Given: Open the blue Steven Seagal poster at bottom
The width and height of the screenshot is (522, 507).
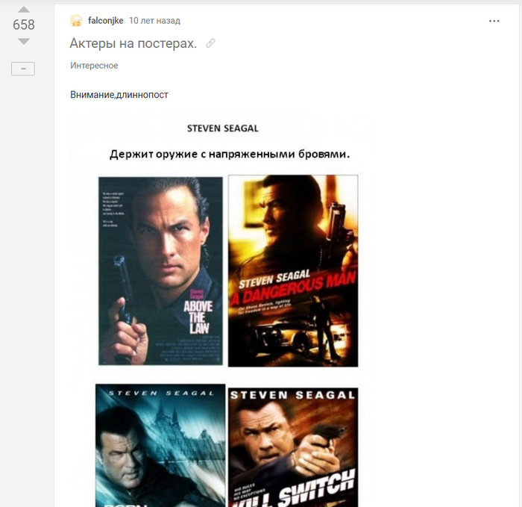Looking at the screenshot, I should [160, 446].
